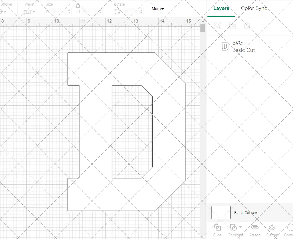Adjust the Width stepper arrows
Screen dimensions: 293x239
(x=69, y=11)
